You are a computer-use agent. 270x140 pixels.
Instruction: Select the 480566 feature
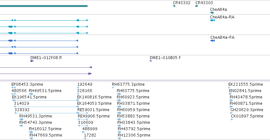(x=13, y=94)
